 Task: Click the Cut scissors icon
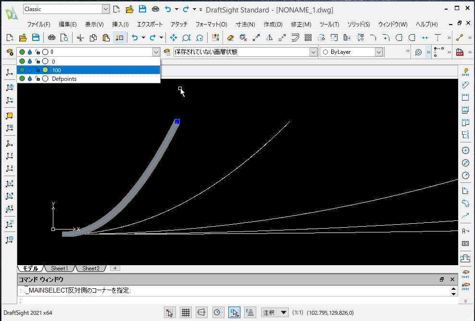point(80,38)
